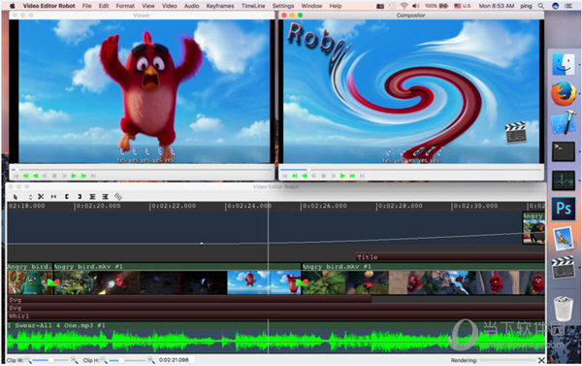Fast rewind in the Compositor window

pyautogui.click(x=295, y=176)
